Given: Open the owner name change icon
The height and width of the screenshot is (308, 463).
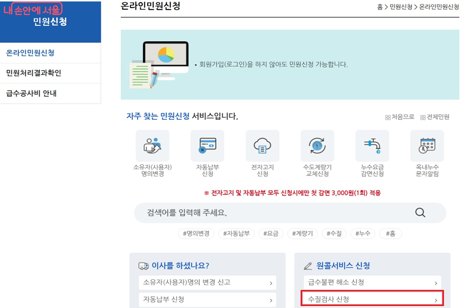Looking at the screenshot, I should click(152, 146).
